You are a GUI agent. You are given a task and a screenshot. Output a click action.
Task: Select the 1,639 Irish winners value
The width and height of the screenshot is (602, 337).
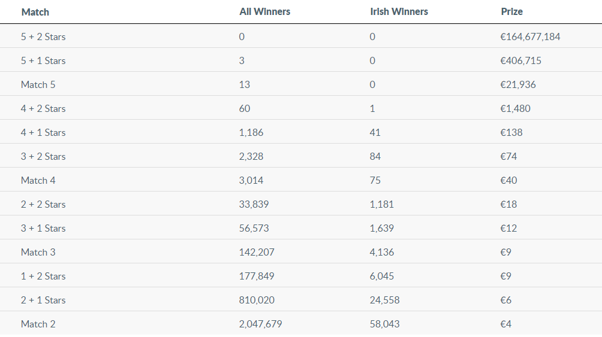tap(381, 229)
